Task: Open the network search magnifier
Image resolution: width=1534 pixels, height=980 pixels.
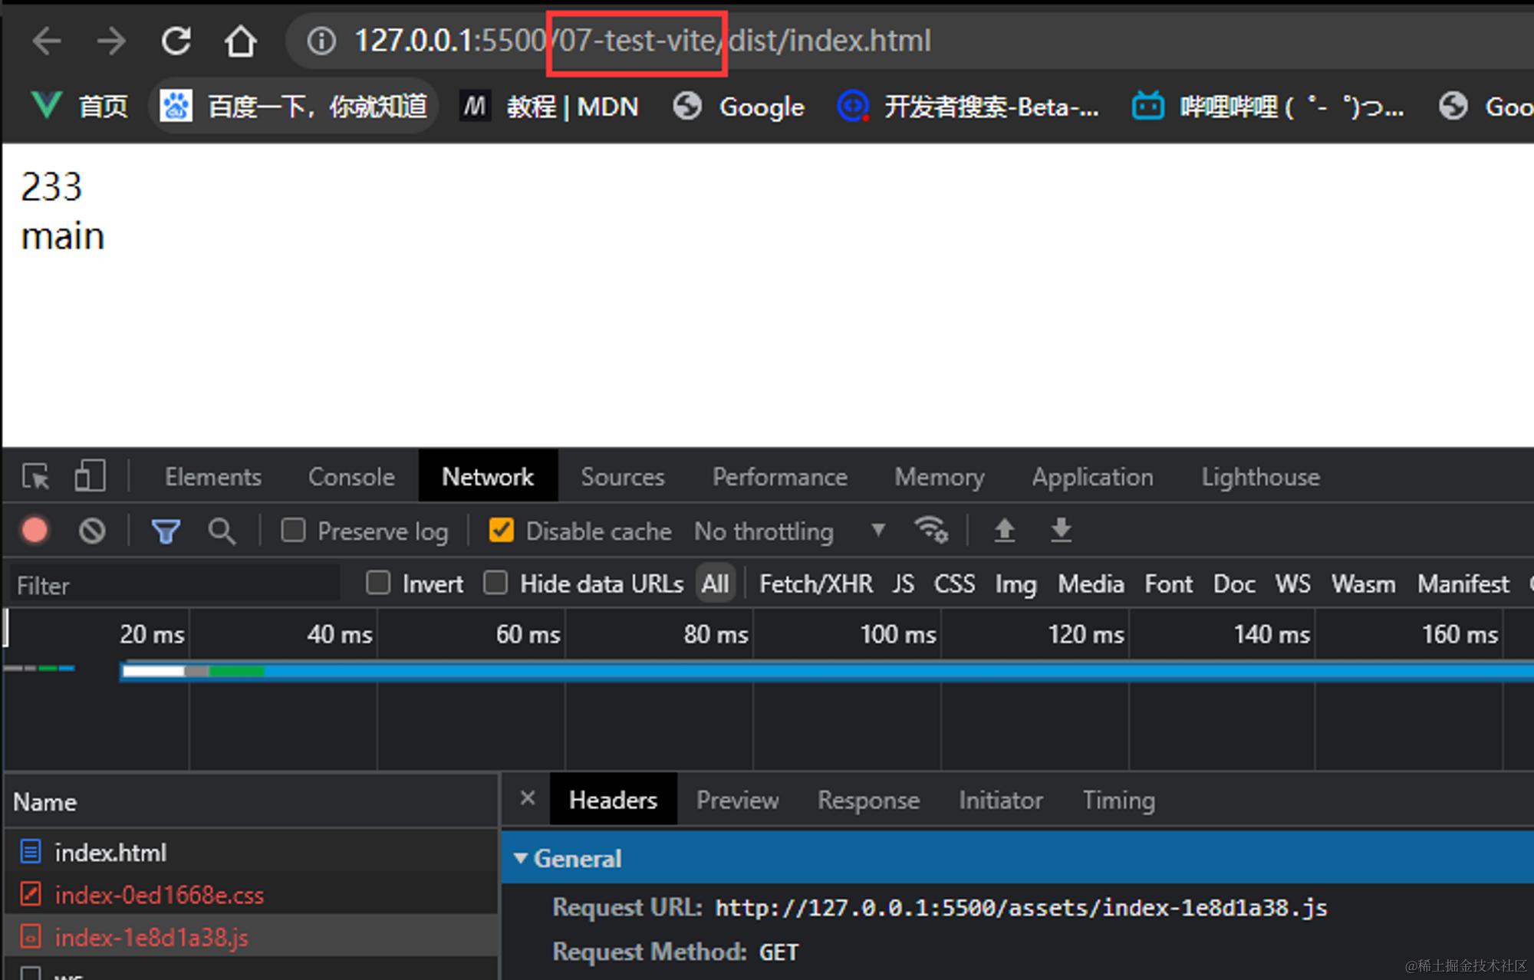Action: pos(222,531)
